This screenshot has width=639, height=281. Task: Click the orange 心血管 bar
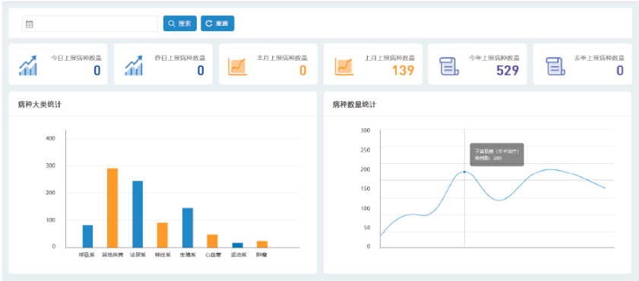(x=212, y=241)
